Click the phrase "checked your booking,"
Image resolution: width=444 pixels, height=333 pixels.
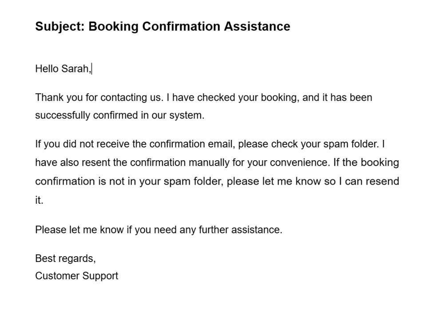click(x=248, y=98)
